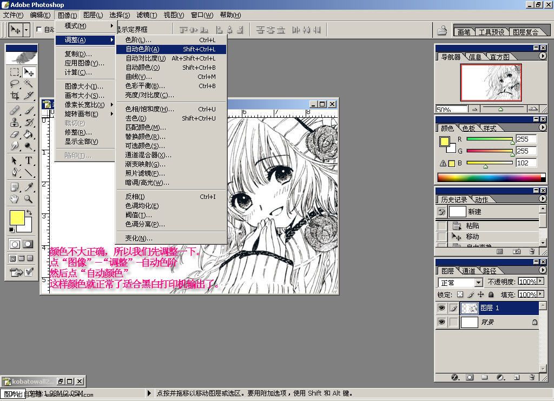Toggle lock transparent pixels
554x401 pixels.
pos(460,295)
